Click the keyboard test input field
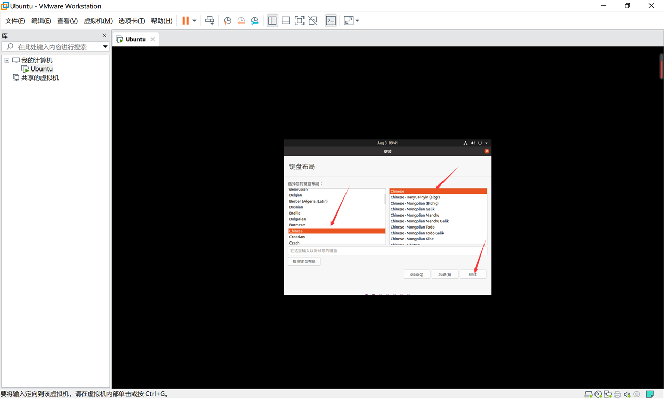The image size is (664, 399). click(x=388, y=251)
